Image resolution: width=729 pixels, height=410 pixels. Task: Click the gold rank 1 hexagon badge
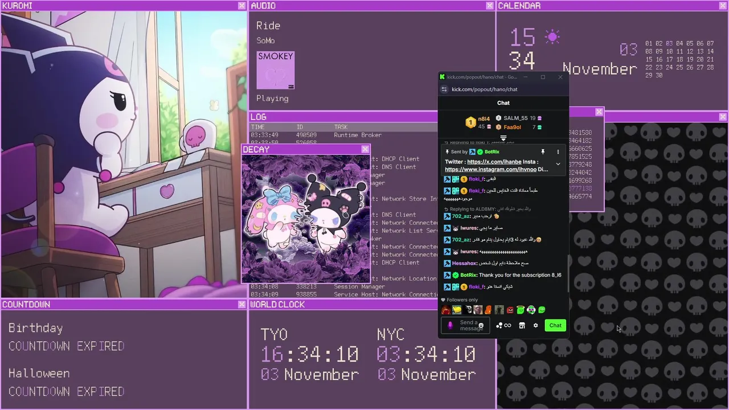[x=470, y=122]
